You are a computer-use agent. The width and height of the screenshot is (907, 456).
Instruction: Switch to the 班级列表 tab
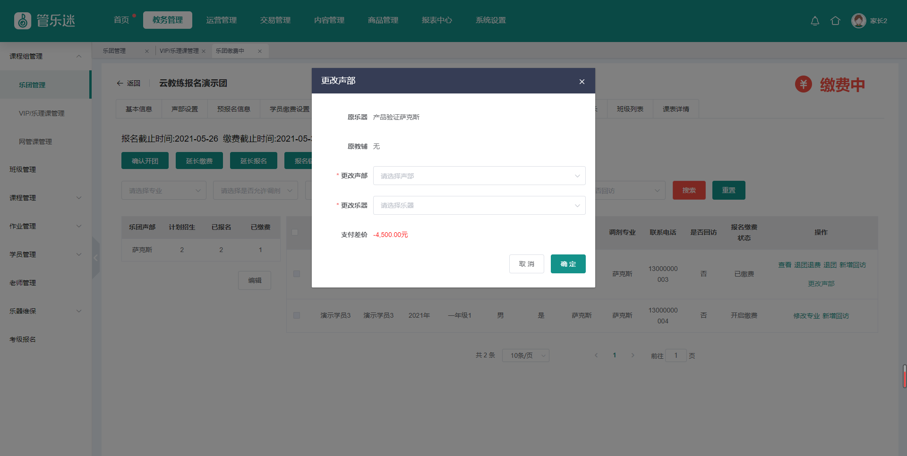tap(630, 109)
